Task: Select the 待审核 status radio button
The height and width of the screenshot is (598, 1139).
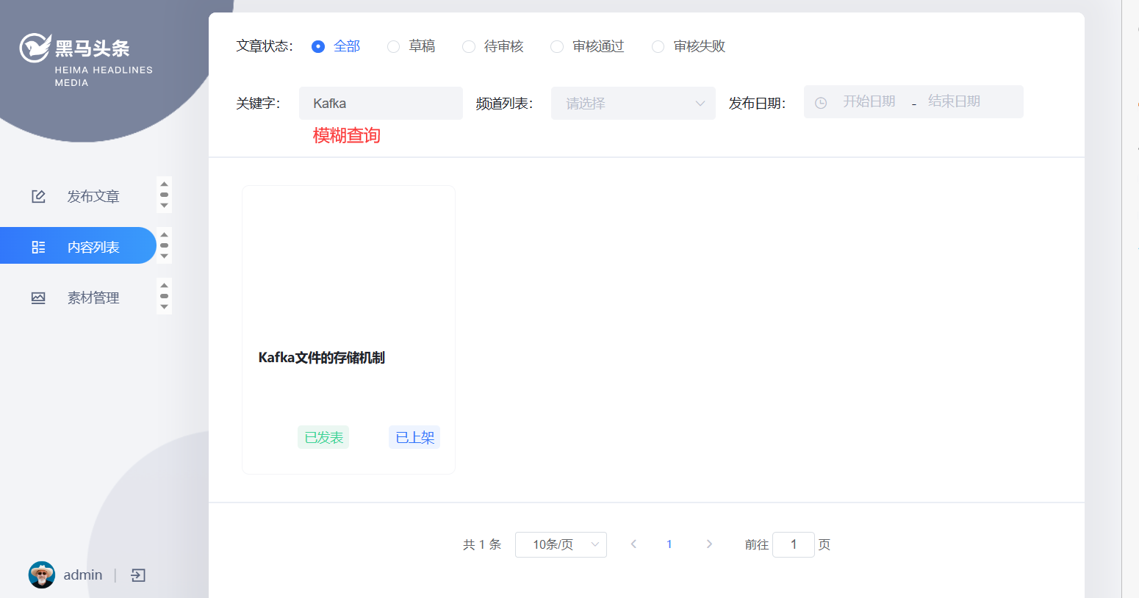Action: point(469,46)
